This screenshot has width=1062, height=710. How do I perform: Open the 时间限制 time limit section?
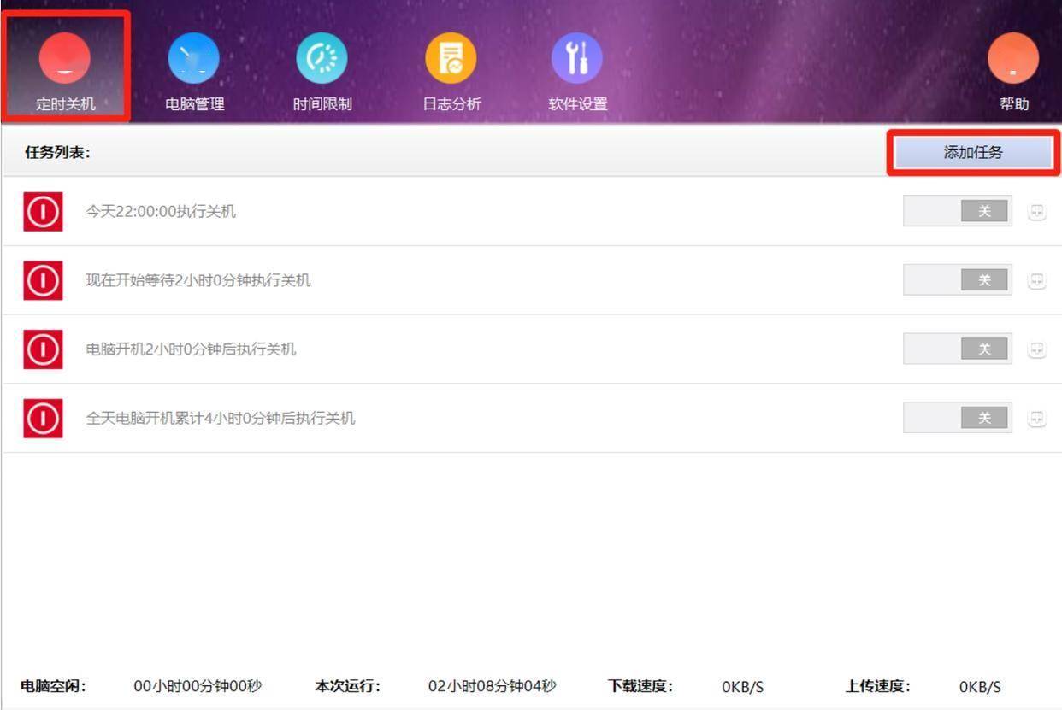[x=322, y=67]
